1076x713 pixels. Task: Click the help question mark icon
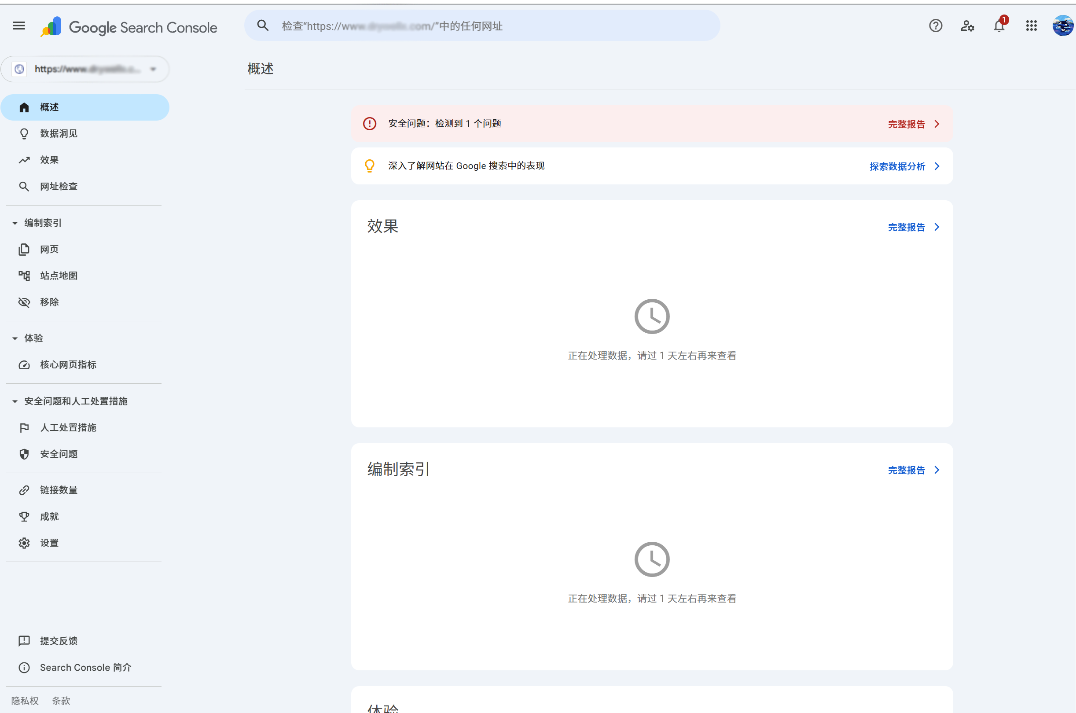tap(935, 26)
